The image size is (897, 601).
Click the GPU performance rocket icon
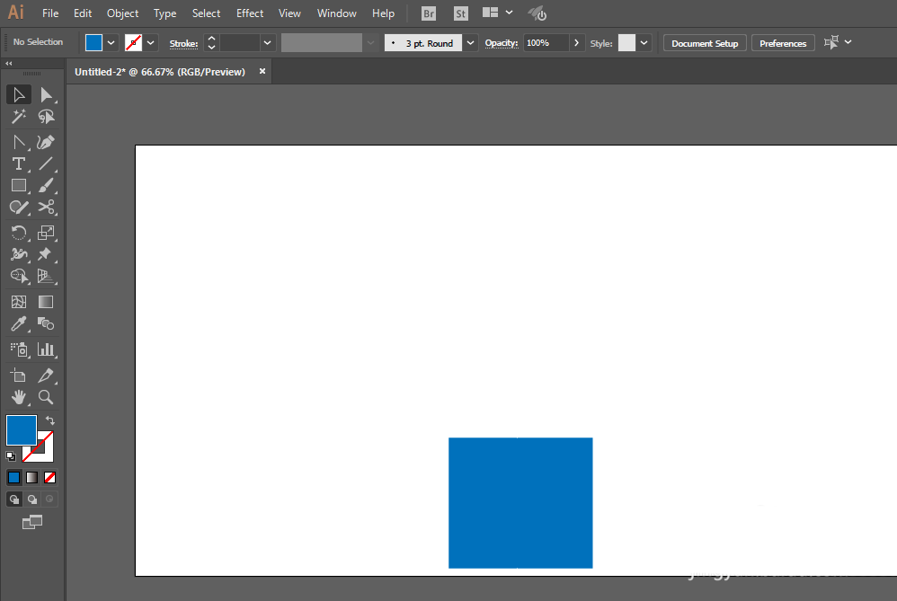coord(537,13)
